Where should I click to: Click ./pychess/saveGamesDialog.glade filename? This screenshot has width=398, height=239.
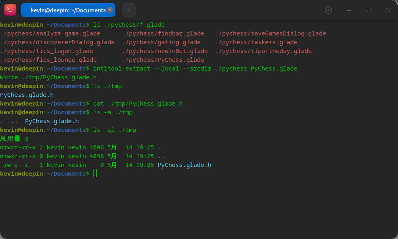(271, 33)
